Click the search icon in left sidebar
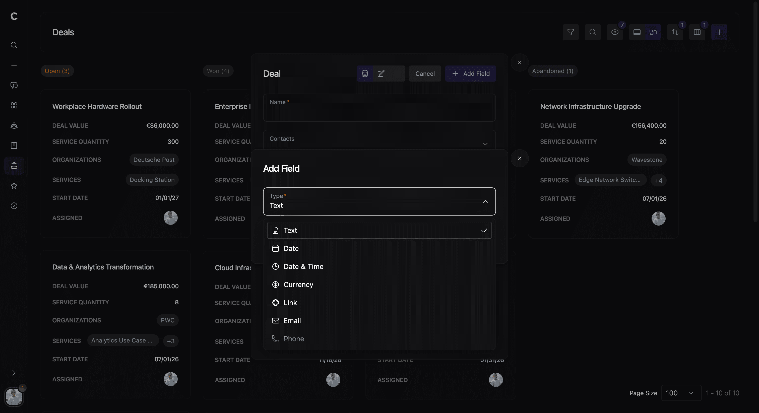Image resolution: width=759 pixels, height=413 pixels. point(14,45)
